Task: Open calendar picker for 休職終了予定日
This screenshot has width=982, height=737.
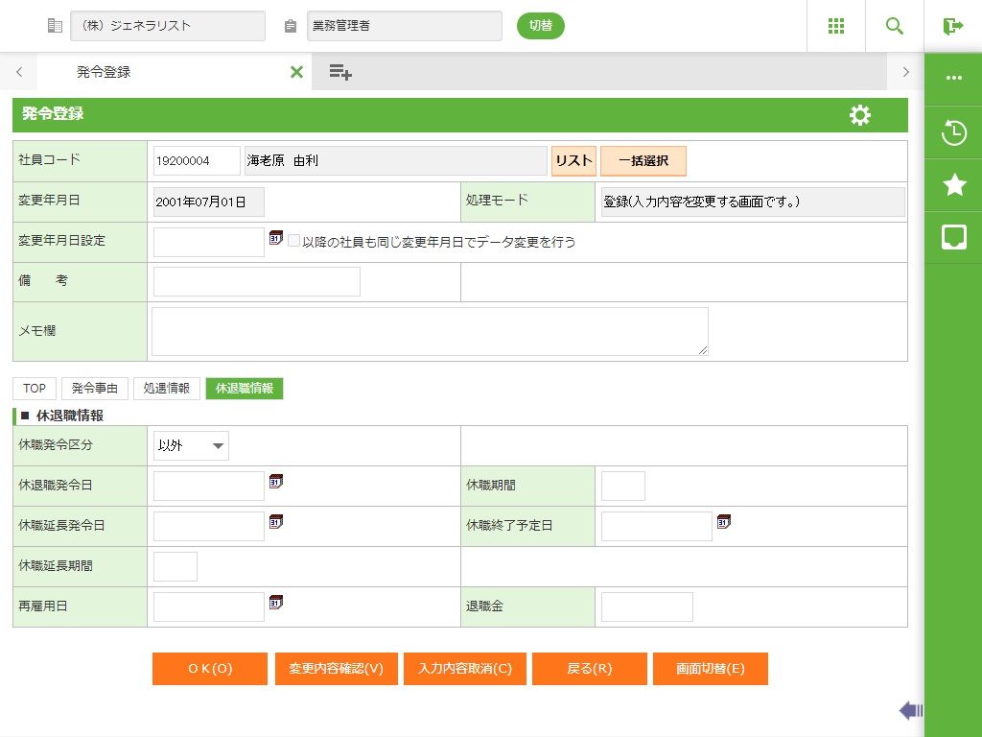Action: point(724,522)
